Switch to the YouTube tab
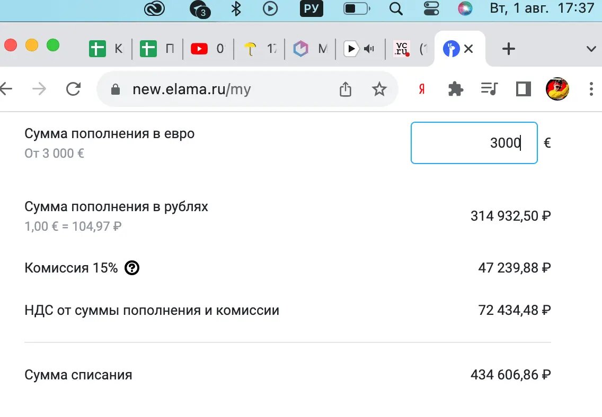This screenshot has height=417, width=602. click(x=208, y=49)
